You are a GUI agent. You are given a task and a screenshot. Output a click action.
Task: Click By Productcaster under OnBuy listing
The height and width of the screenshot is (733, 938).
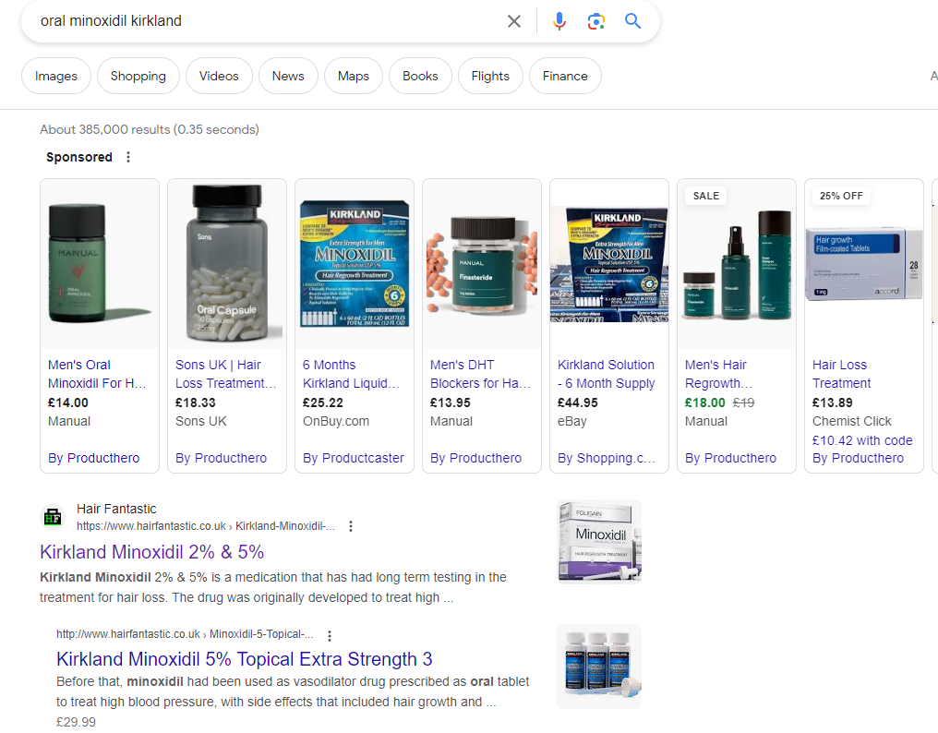pyautogui.click(x=353, y=458)
